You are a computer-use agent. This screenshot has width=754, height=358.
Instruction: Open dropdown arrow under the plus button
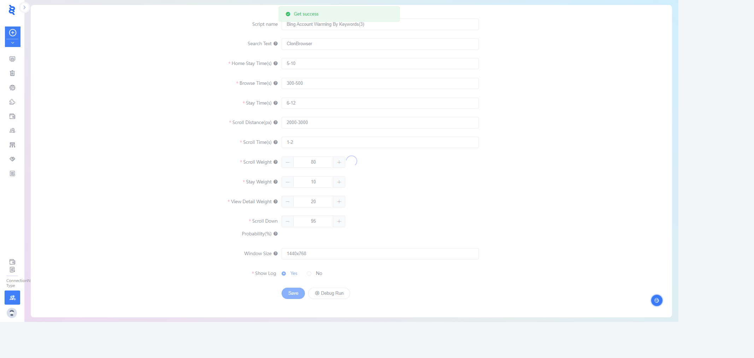(13, 43)
